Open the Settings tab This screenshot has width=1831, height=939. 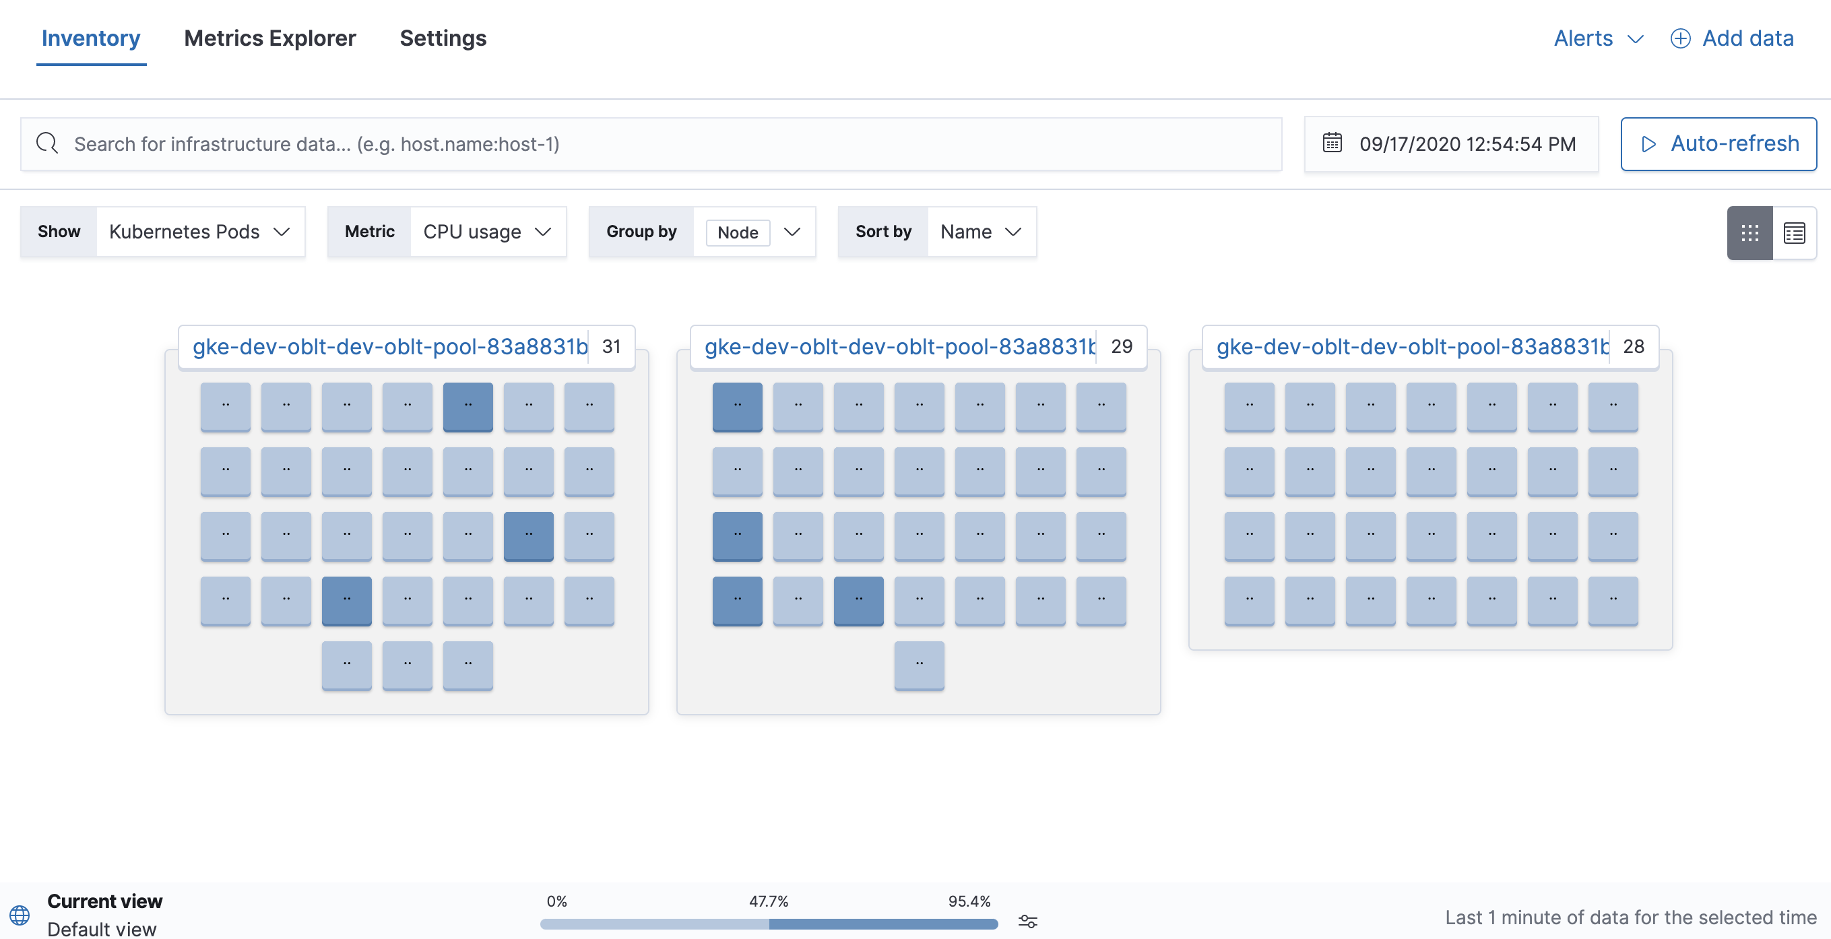click(x=442, y=38)
